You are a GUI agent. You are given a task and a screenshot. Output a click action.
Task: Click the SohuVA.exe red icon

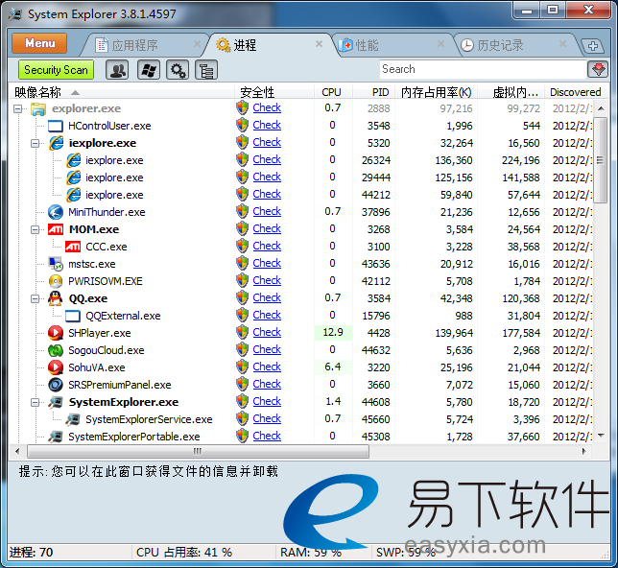[56, 367]
